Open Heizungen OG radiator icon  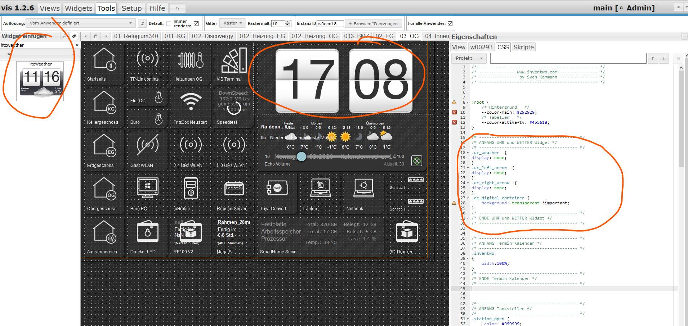(x=191, y=60)
